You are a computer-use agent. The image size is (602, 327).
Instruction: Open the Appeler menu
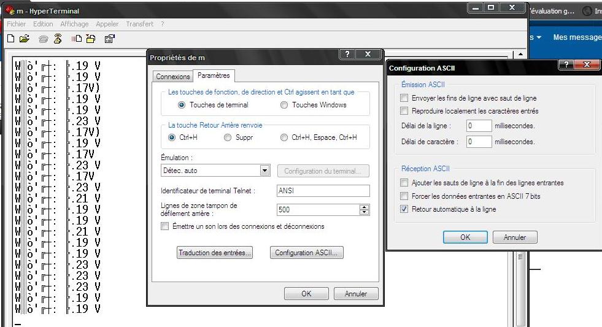tap(107, 24)
